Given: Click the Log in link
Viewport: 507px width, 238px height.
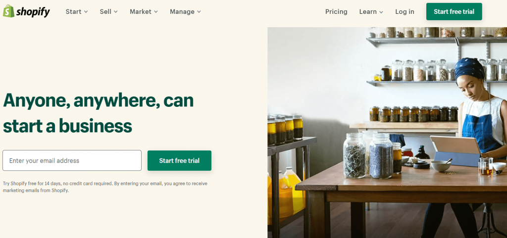Looking at the screenshot, I should coord(405,11).
